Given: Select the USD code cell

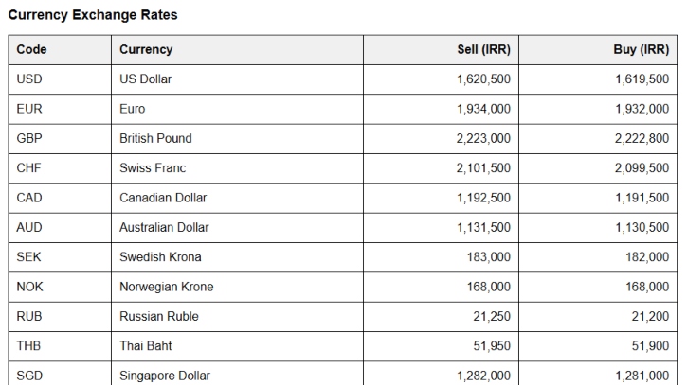Looking at the screenshot, I should click(x=29, y=79).
